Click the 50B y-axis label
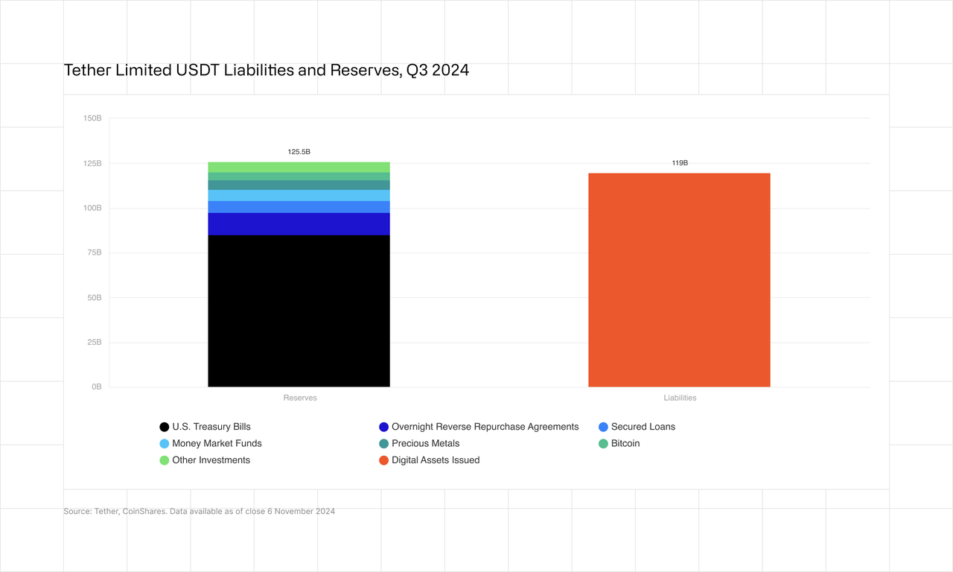This screenshot has width=953, height=572. coord(95,297)
